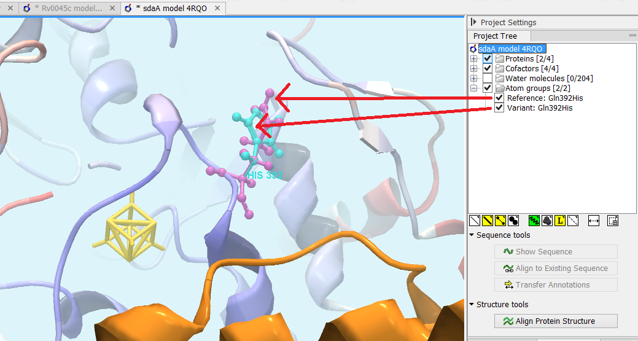638x341 pixels.
Task: Switch to the Rv0045c model tab
Action: [x=68, y=8]
